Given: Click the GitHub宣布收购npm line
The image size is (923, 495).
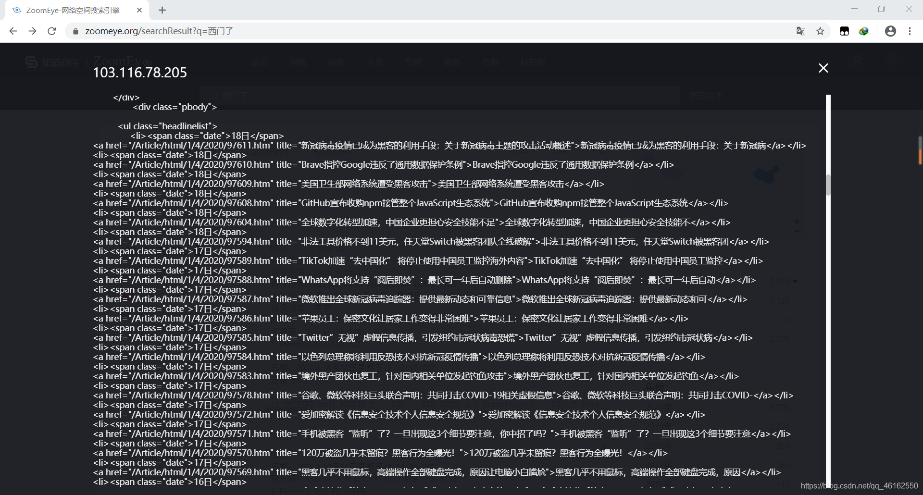Looking at the screenshot, I should [x=411, y=203].
